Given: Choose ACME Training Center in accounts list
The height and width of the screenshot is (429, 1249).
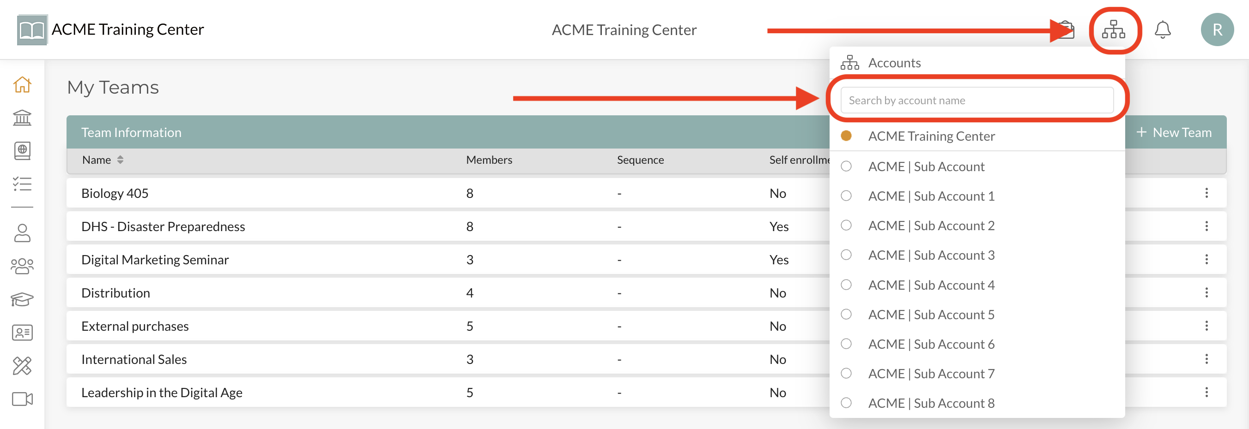Looking at the screenshot, I should click(x=931, y=136).
